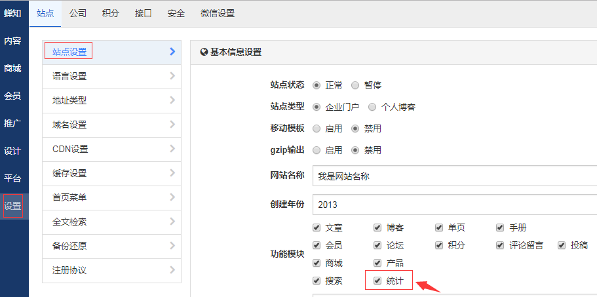Open the 备份还原 sidebar entry
This screenshot has height=297, width=597.
tap(111, 247)
